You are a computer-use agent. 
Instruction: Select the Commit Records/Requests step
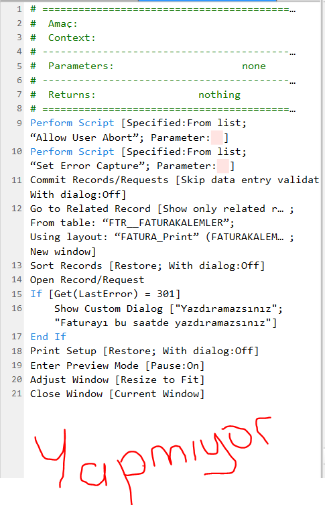[174, 187]
